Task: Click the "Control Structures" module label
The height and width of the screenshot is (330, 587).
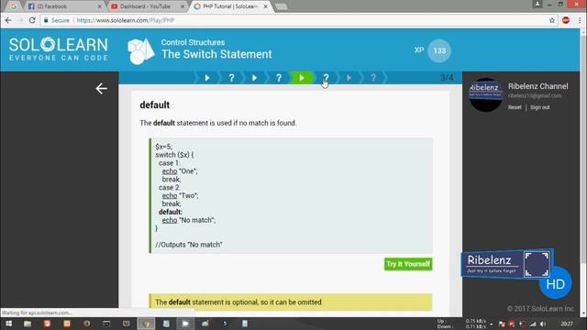Action: click(x=194, y=42)
